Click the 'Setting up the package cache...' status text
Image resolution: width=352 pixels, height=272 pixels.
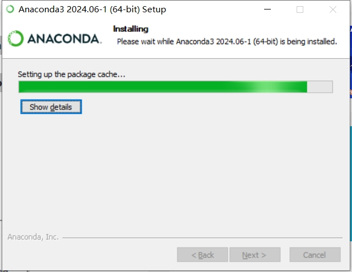coord(72,74)
